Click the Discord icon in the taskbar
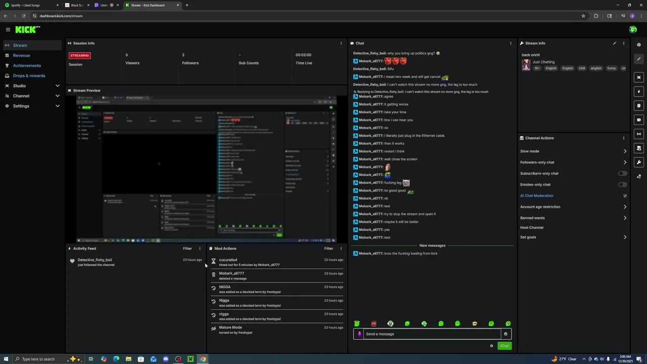Screen dimensions: 647x364 click(x=166, y=359)
